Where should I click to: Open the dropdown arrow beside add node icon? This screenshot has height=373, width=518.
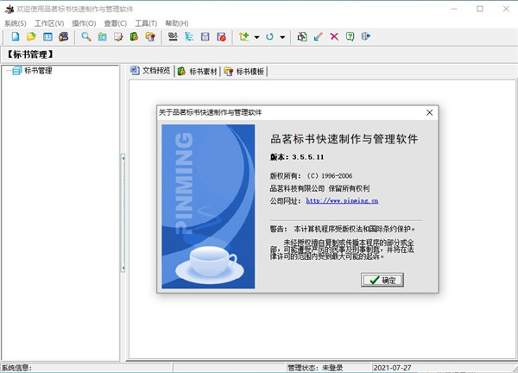(x=256, y=37)
